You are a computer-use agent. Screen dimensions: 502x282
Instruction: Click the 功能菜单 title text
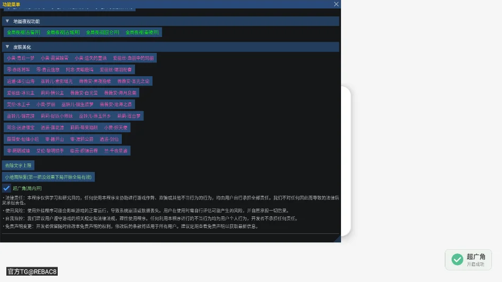11,4
